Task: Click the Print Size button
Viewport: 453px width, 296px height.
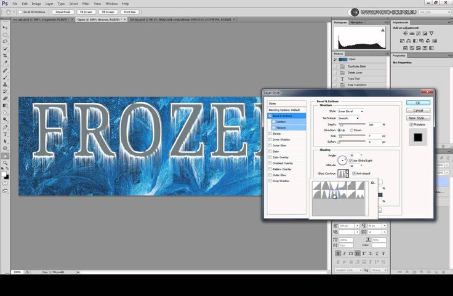Action: coord(130,12)
